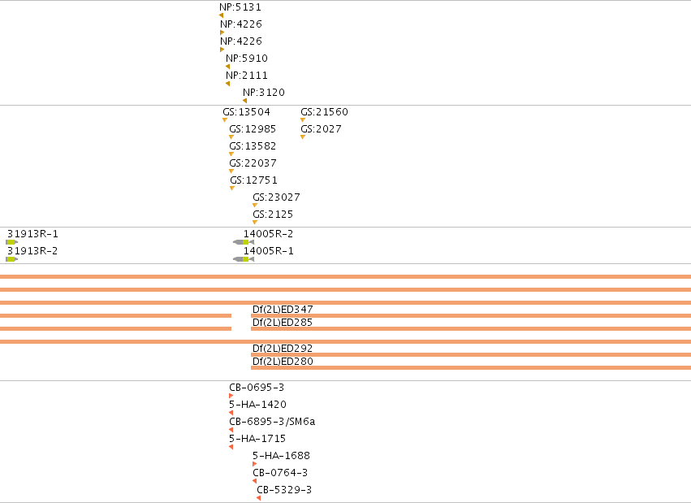Click the CB-0764-3 red arrowhead
Image resolution: width=691 pixels, height=503 pixels.
point(254,481)
